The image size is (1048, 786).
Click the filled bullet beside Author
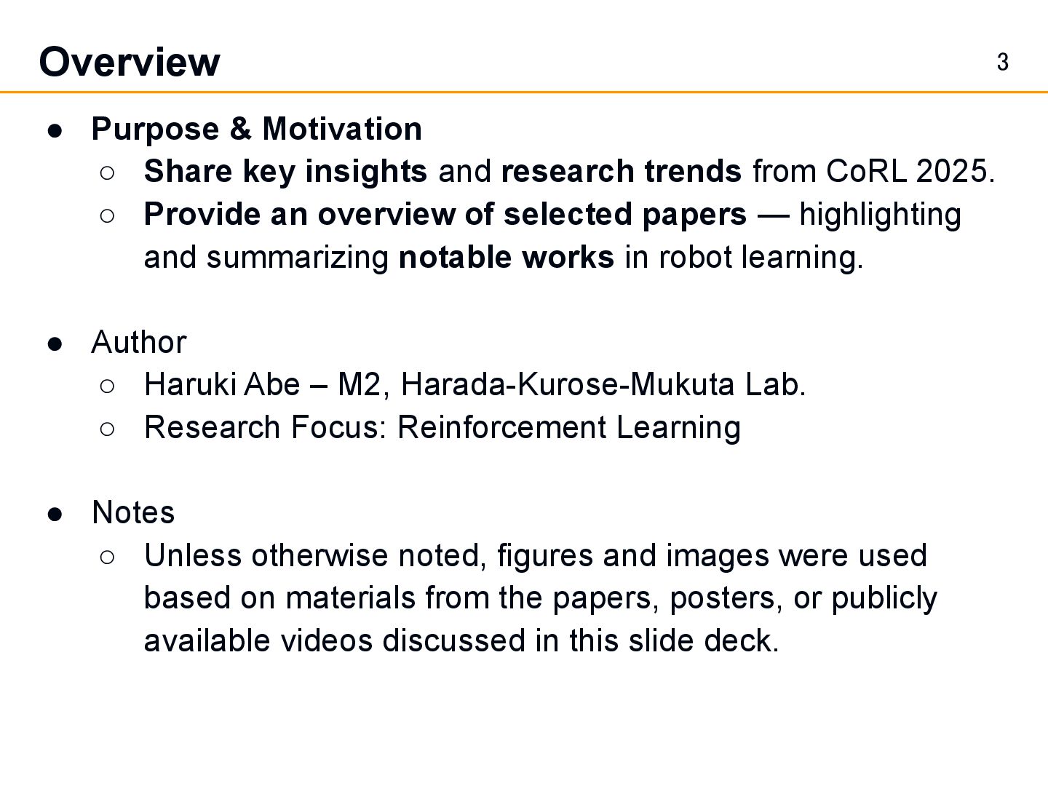pyautogui.click(x=55, y=344)
